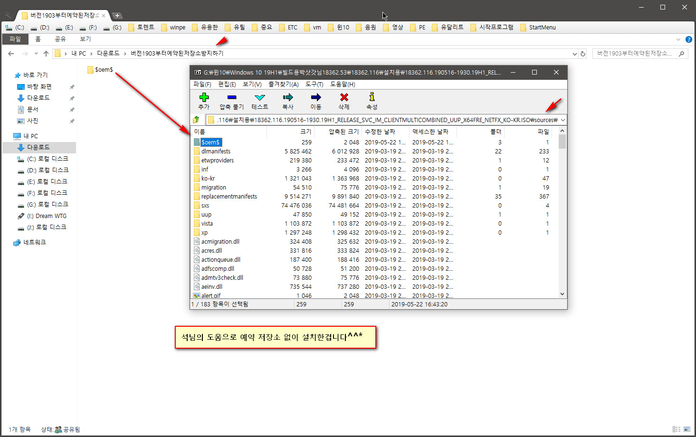Click the Extract (압축 풀기) toolbar icon
696x437 pixels.
232,97
